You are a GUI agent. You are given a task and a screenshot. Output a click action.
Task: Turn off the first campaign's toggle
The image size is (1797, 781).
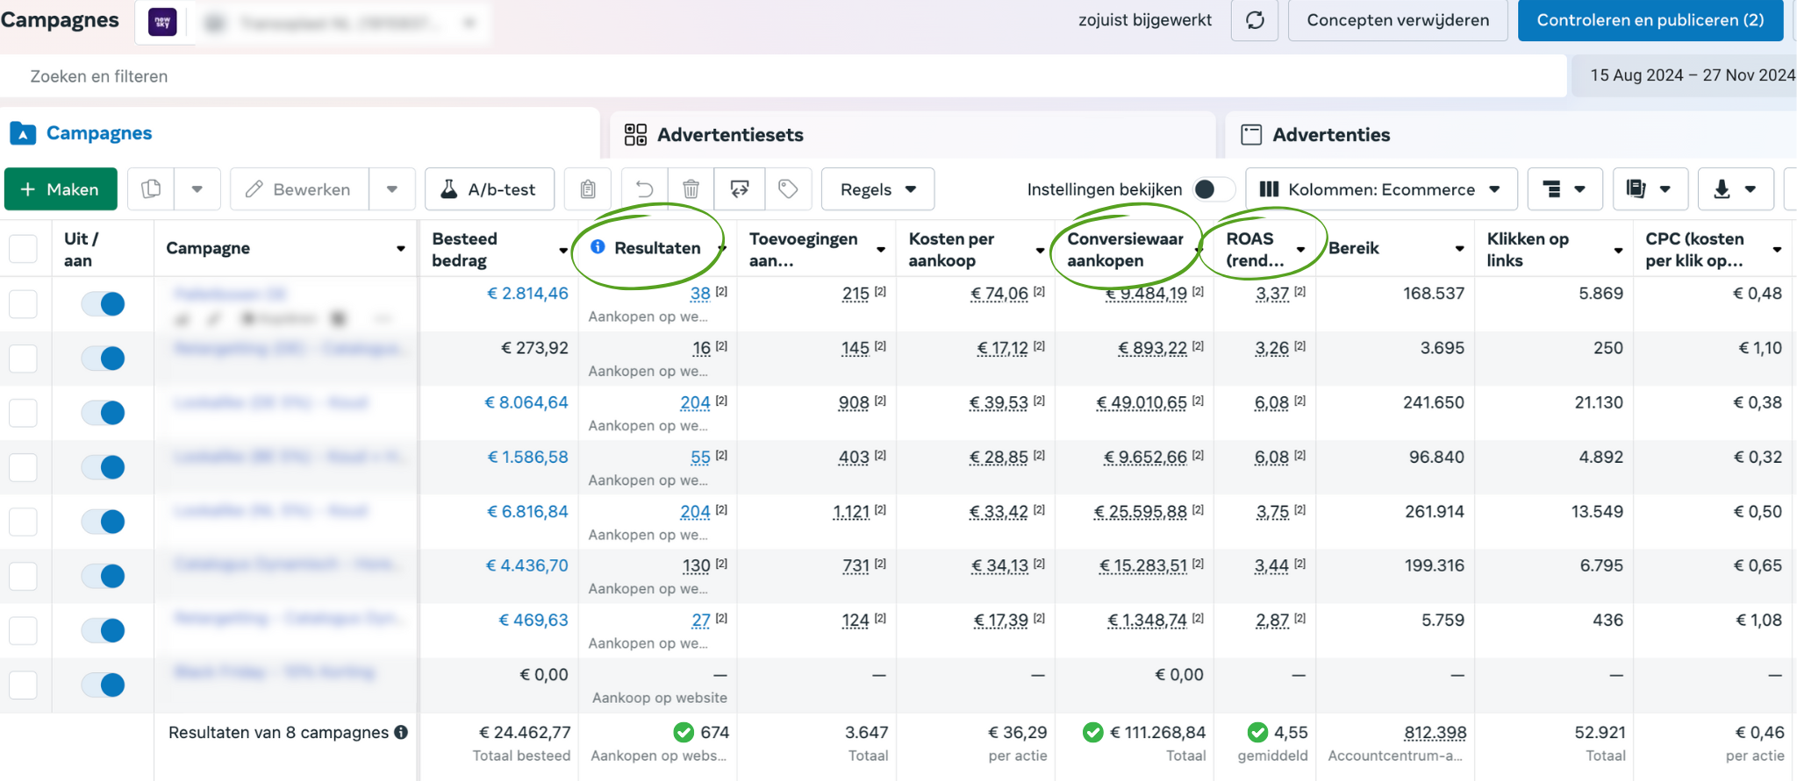[104, 304]
